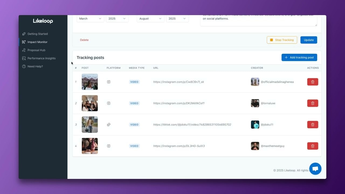The height and width of the screenshot is (194, 345).
Task: Click Instagram platform icon in row 2
Action: tap(109, 103)
